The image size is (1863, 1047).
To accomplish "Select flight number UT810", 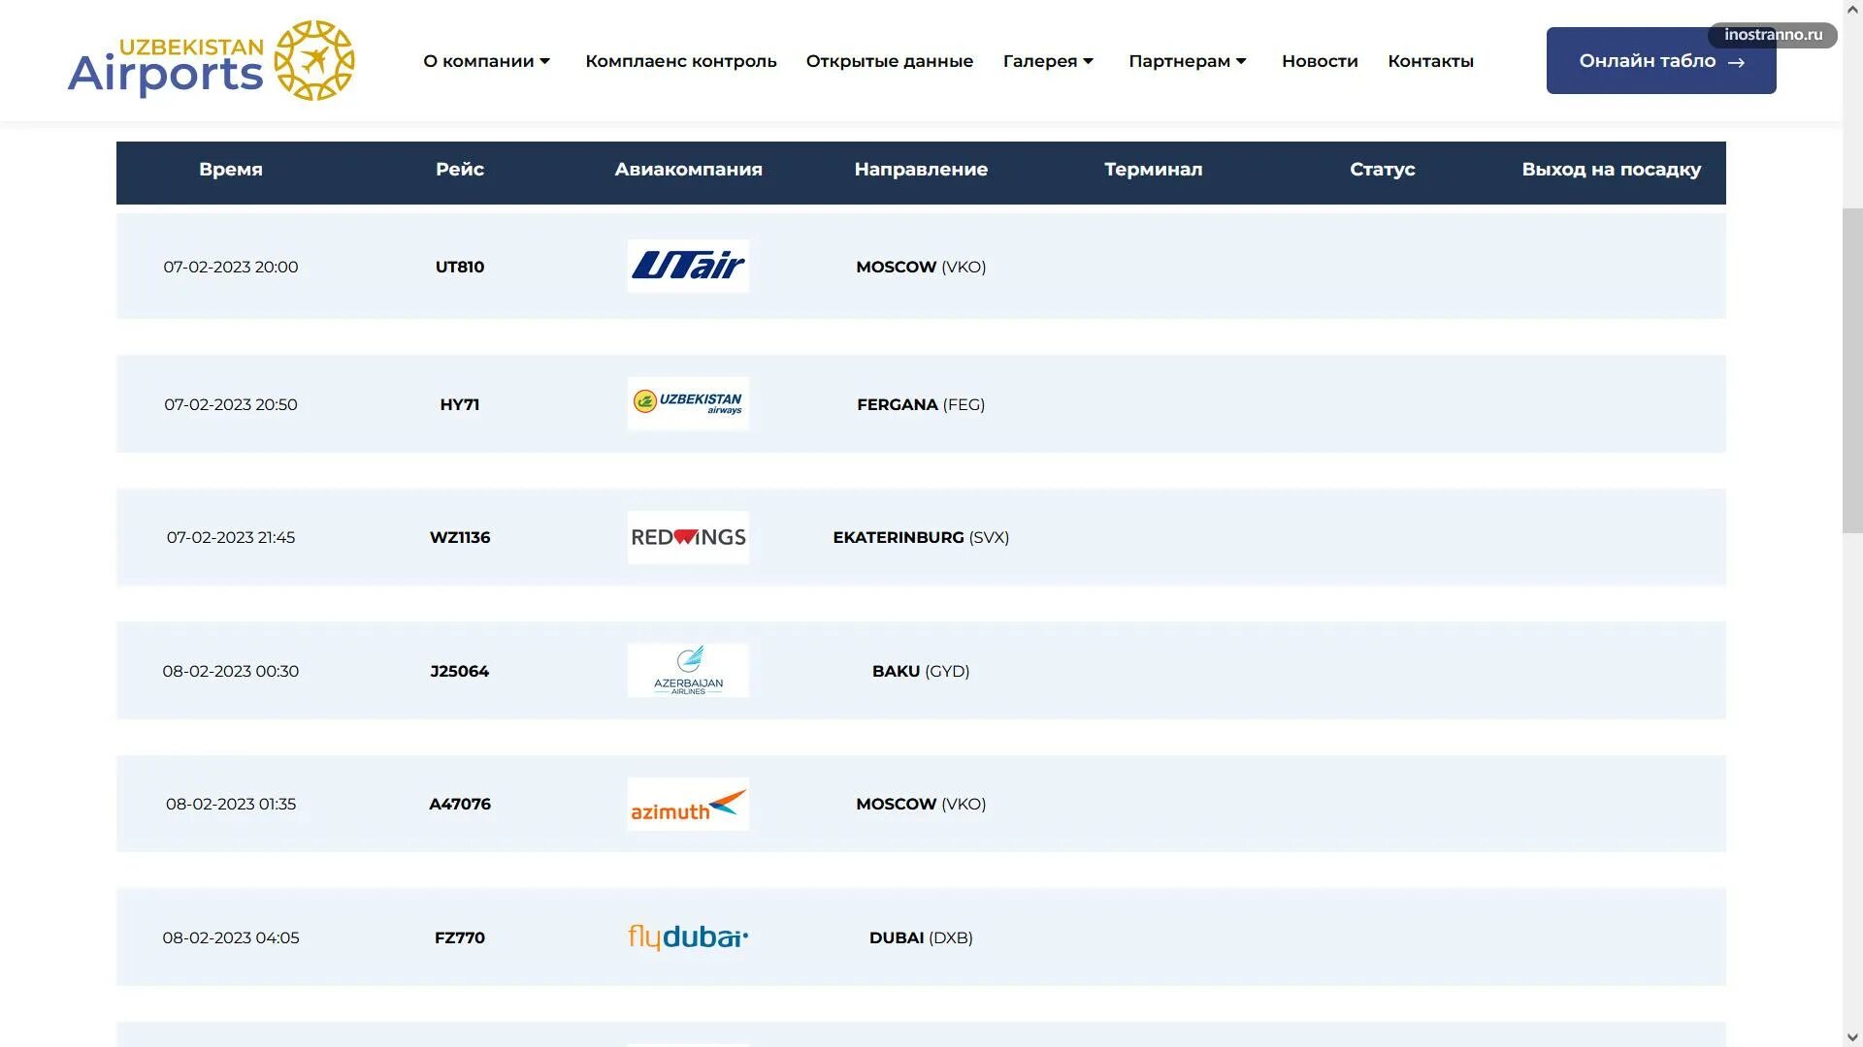I will 460,267.
